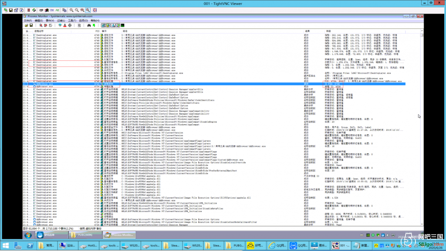Screen dimensions: 446x251
Task: Click TightVNC's New connection toolbar icon
Action: (5, 10)
